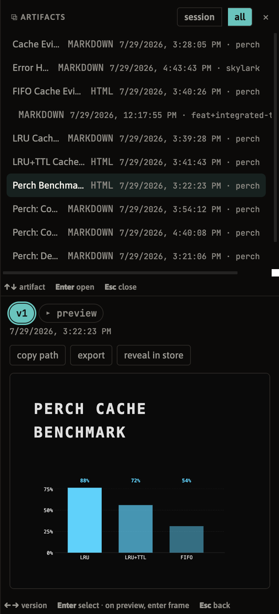Click reveal in store button

[x=153, y=355]
